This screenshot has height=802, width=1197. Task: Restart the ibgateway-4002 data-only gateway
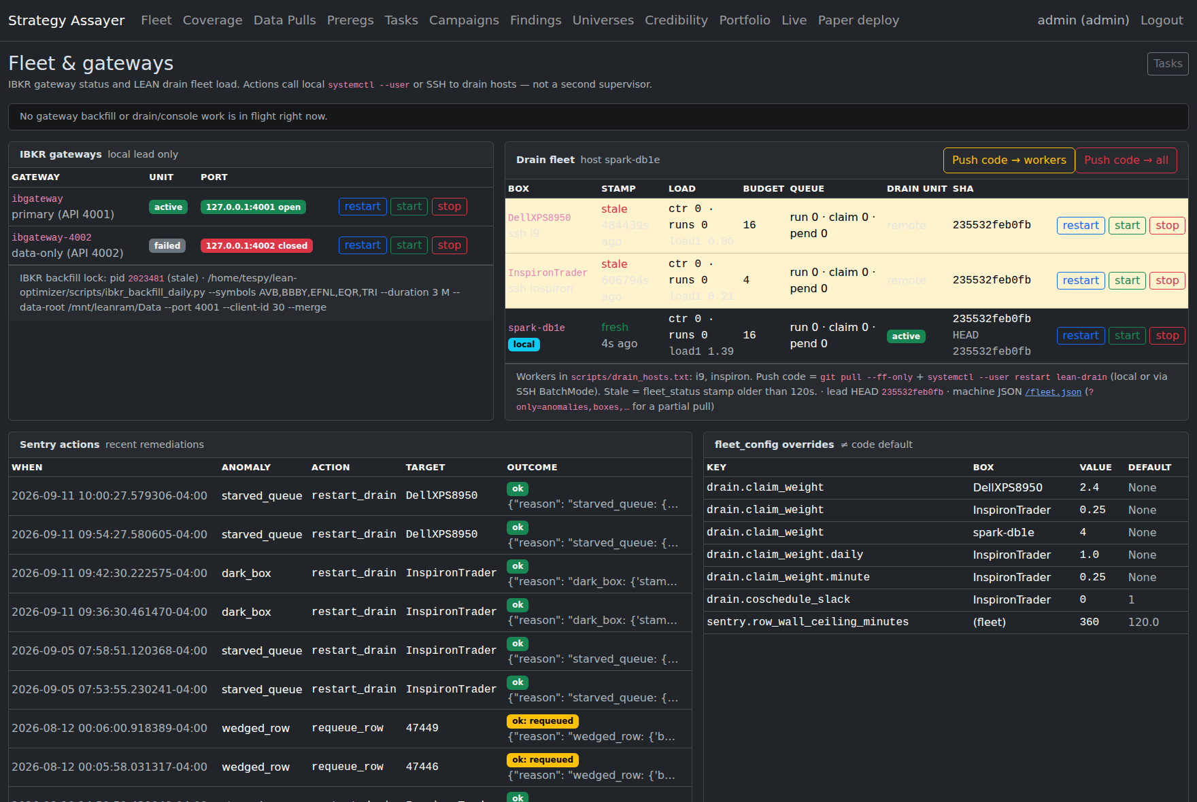tap(363, 245)
